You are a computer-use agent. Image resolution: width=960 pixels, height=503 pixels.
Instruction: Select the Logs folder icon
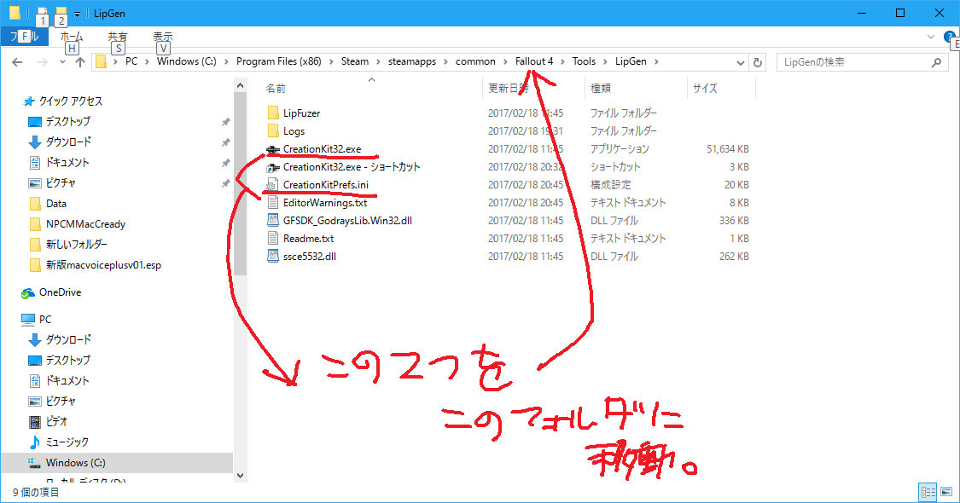[273, 131]
